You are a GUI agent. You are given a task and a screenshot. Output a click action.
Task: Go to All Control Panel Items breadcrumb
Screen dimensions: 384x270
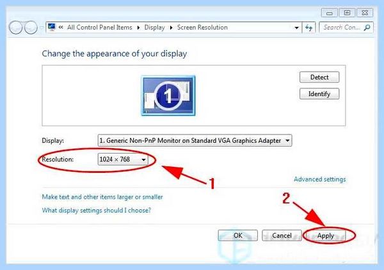click(100, 27)
